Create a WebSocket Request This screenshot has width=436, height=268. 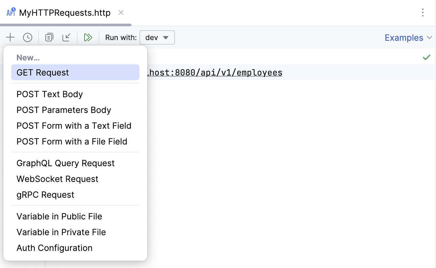click(57, 179)
